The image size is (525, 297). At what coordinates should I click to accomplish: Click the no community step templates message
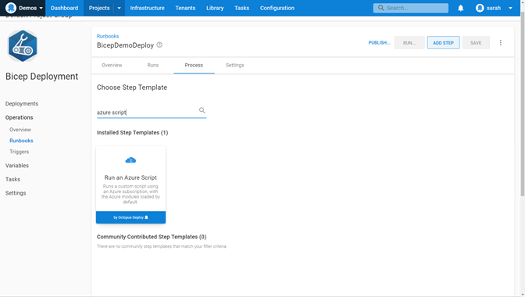(x=162, y=246)
